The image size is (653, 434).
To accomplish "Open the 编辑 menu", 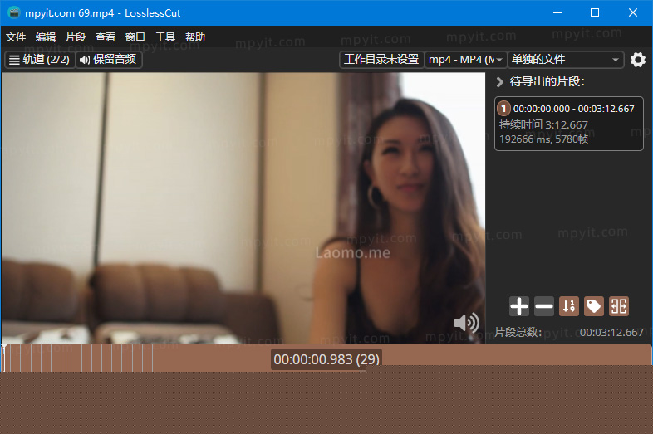I will 46,37.
